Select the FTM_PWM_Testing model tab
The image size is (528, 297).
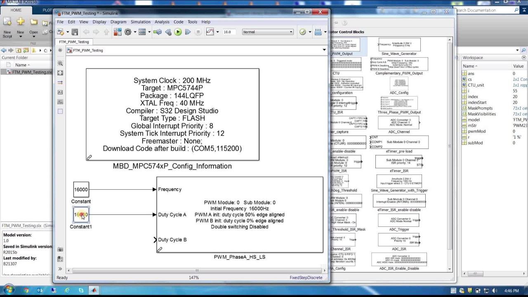pos(74,42)
